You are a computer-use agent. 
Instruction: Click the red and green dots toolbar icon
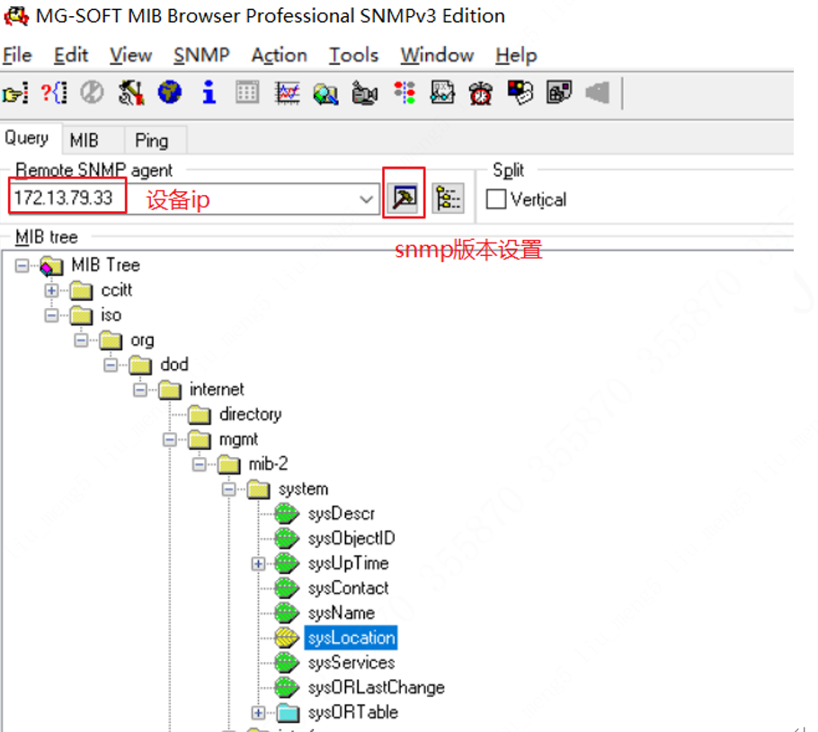pos(405,93)
